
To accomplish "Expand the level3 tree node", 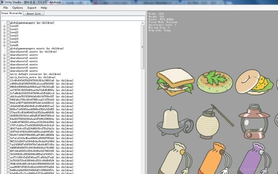I will tap(5, 35).
